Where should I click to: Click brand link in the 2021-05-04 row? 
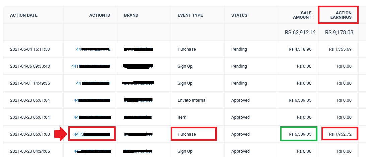(x=138, y=49)
